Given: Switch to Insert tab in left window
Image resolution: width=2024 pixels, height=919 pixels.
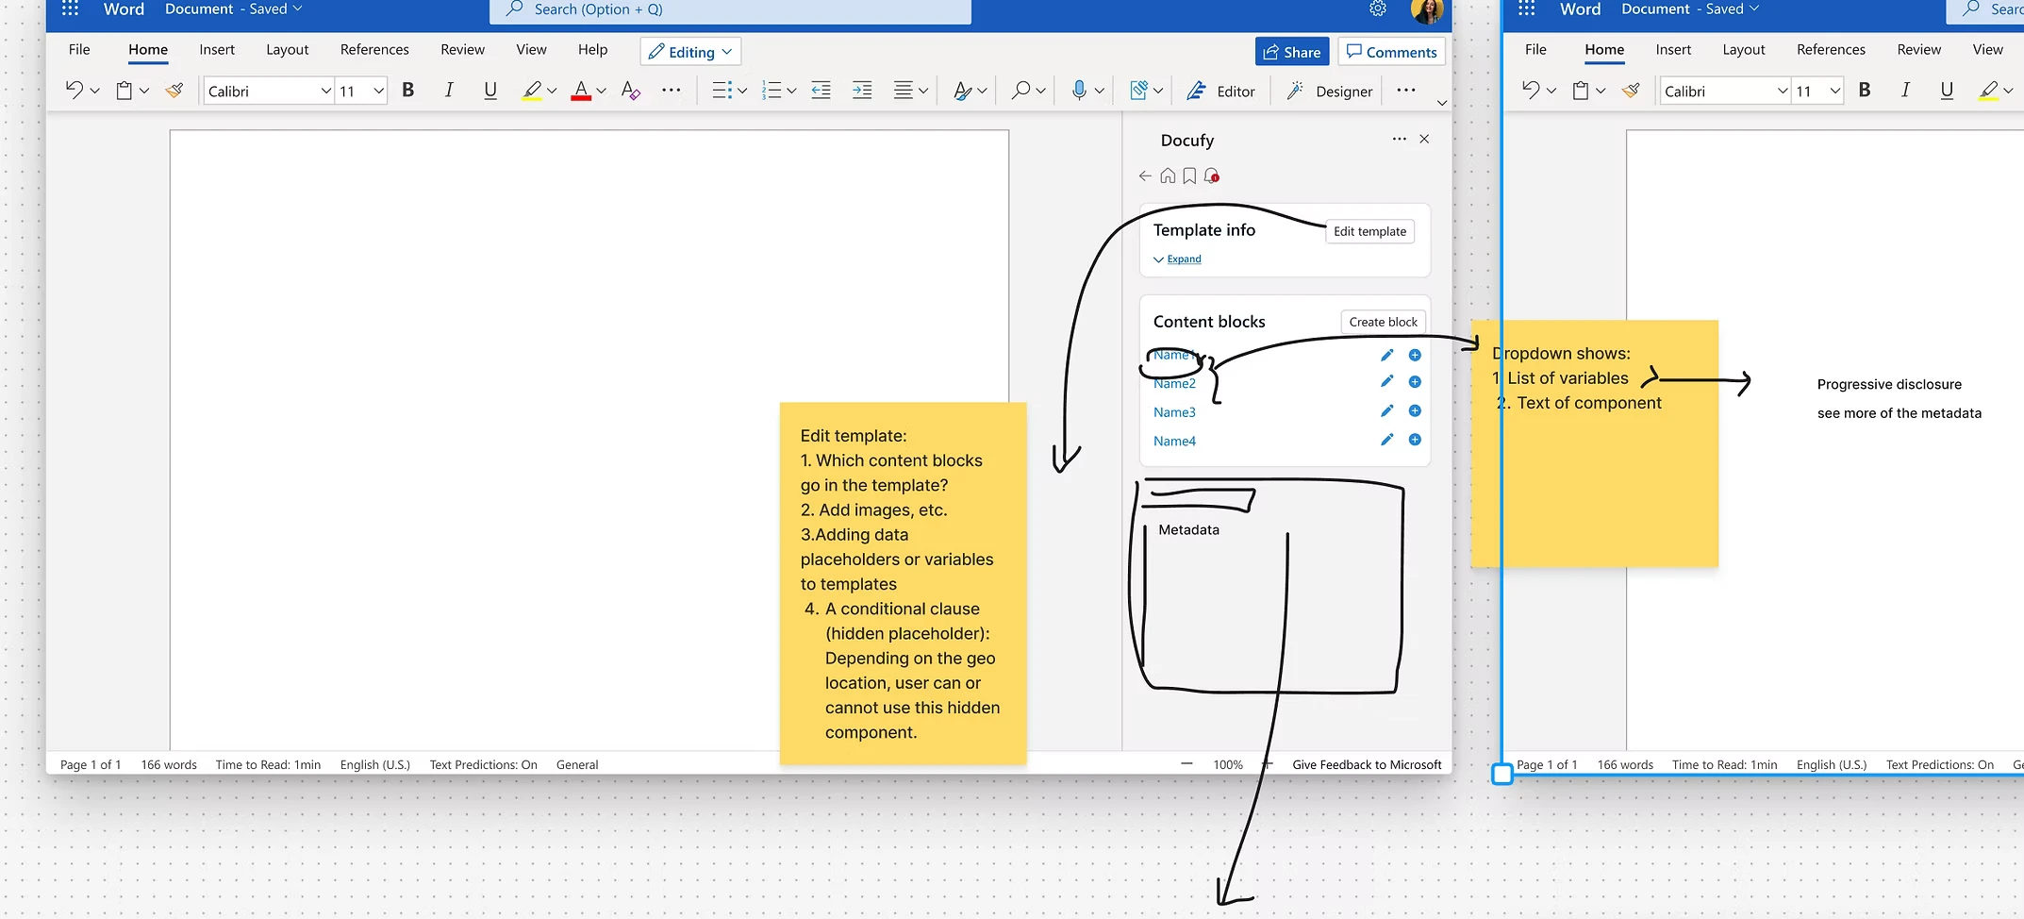Looking at the screenshot, I should pos(217,49).
